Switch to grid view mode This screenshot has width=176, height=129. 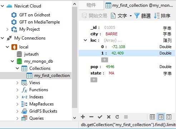152,117
